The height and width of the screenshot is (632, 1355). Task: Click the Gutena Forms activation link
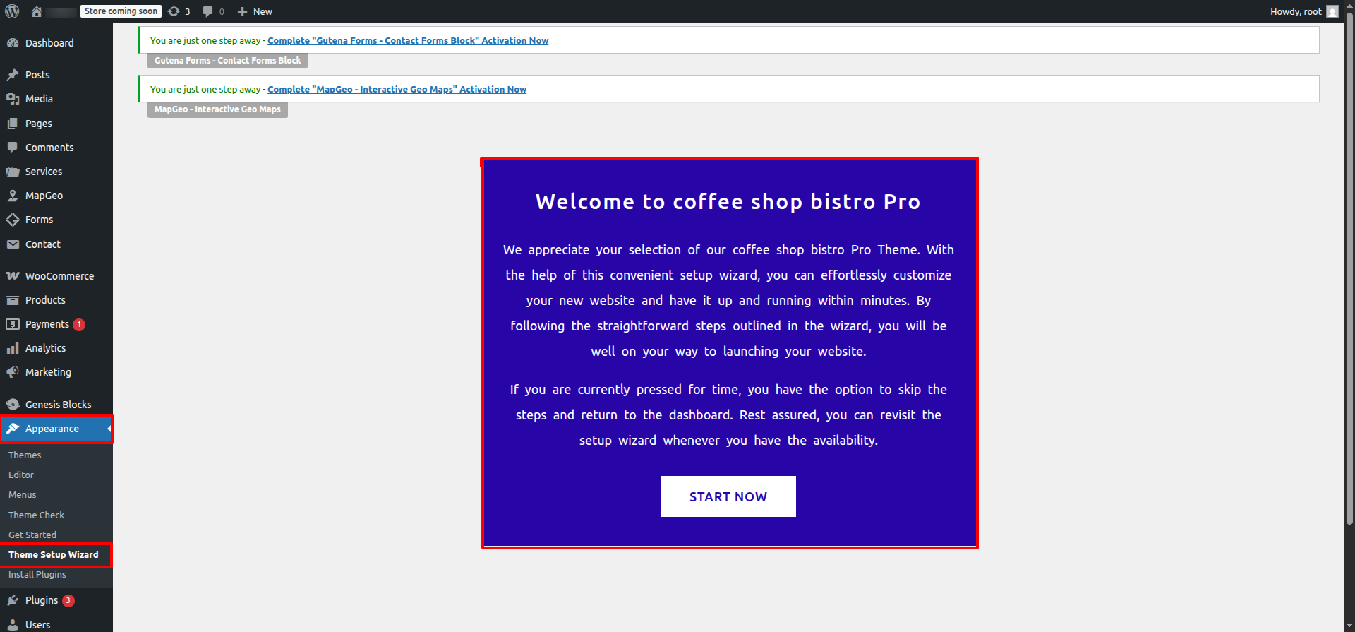click(407, 41)
